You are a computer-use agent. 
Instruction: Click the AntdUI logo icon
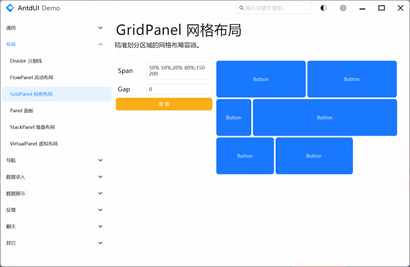[10, 8]
